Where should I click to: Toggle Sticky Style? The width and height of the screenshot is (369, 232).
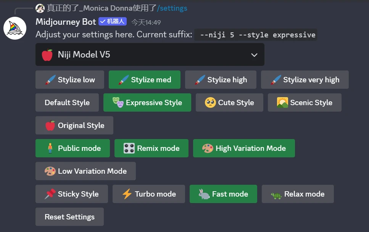click(71, 194)
